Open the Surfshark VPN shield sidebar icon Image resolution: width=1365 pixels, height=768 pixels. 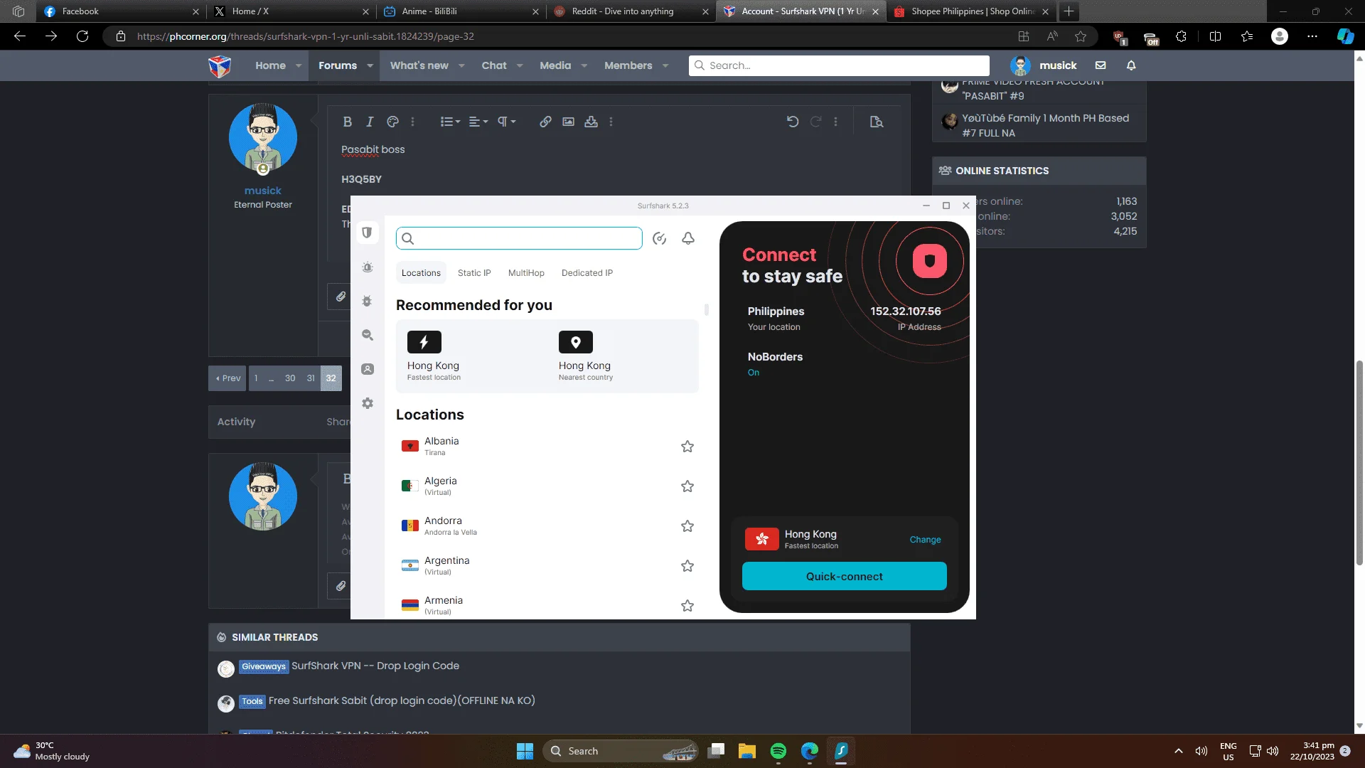tap(367, 233)
